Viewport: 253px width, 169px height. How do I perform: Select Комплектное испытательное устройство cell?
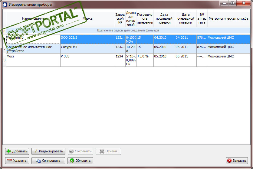(x=33, y=49)
